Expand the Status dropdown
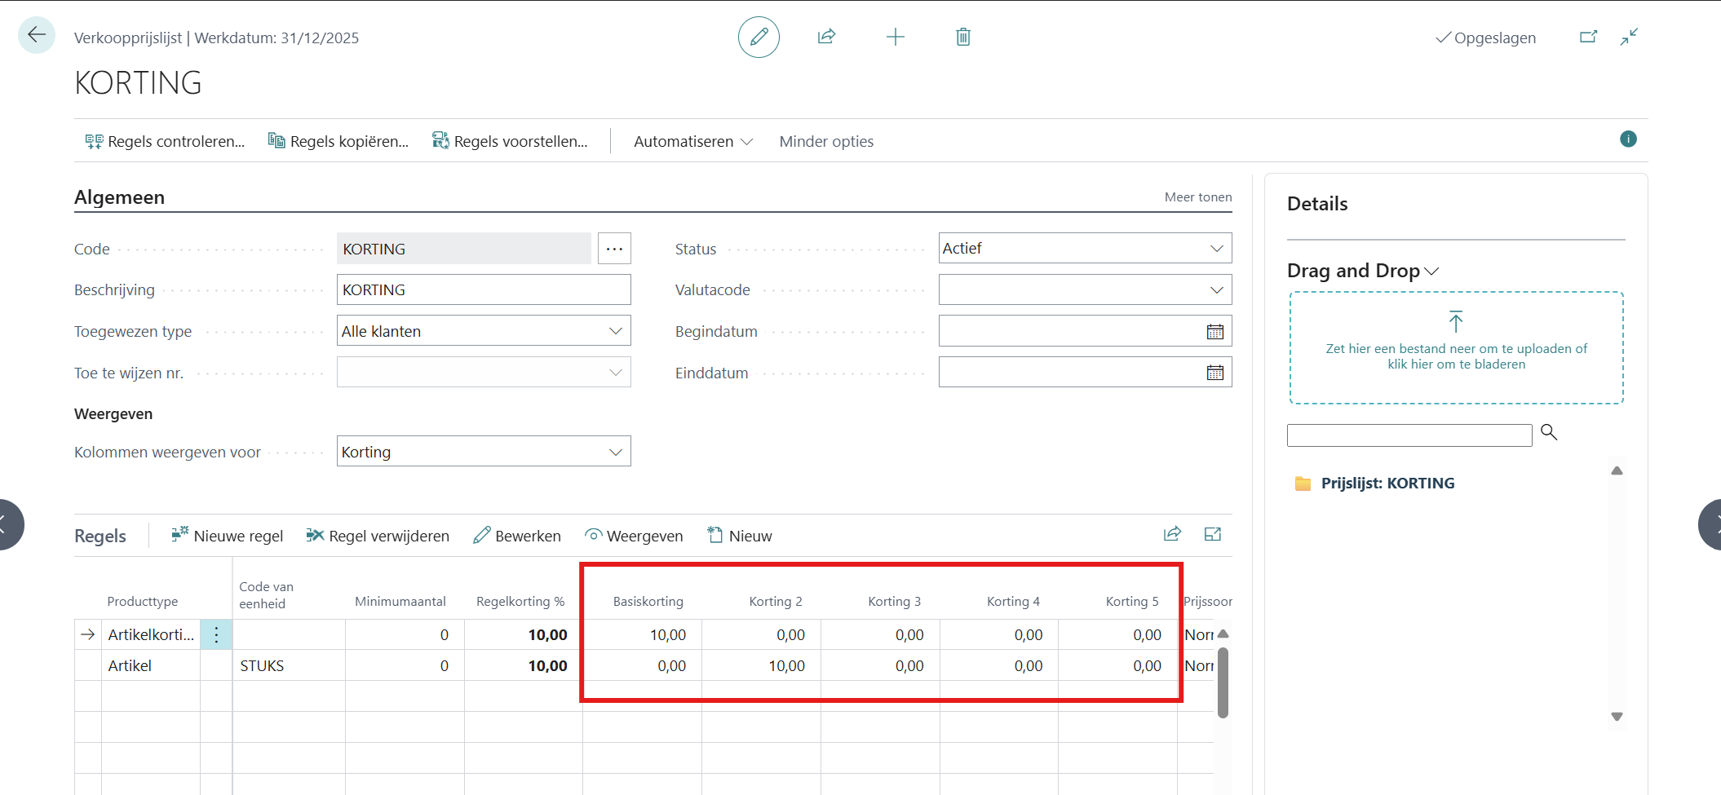Image resolution: width=1721 pixels, height=795 pixels. pos(1216,249)
